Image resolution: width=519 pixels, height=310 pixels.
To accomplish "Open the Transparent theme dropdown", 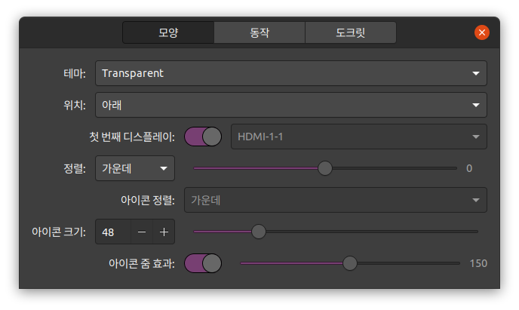I will [291, 73].
